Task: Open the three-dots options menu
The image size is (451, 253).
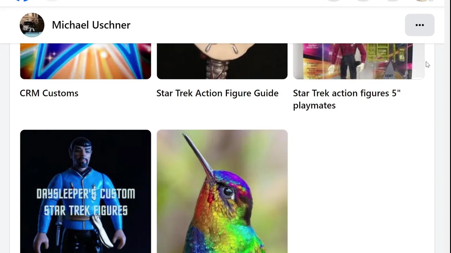Action: point(419,25)
